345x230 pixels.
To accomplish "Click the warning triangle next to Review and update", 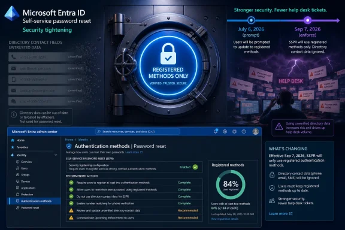I will pyautogui.click(x=71, y=211).
